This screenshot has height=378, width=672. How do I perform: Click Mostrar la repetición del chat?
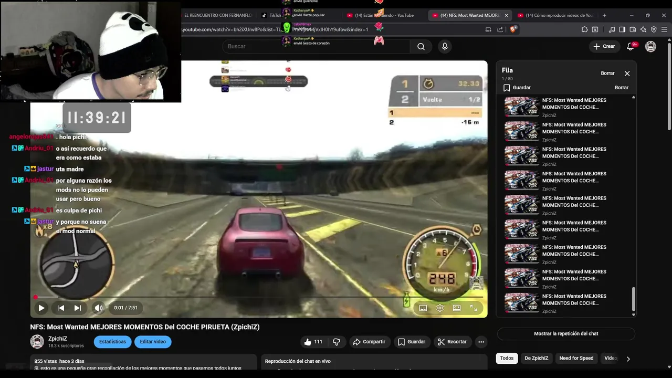[566, 333]
